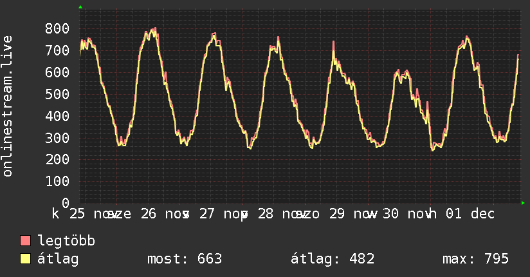Click the onlinestream.live vertical axis title
Viewport: 530px width, 277px height.
click(x=7, y=106)
